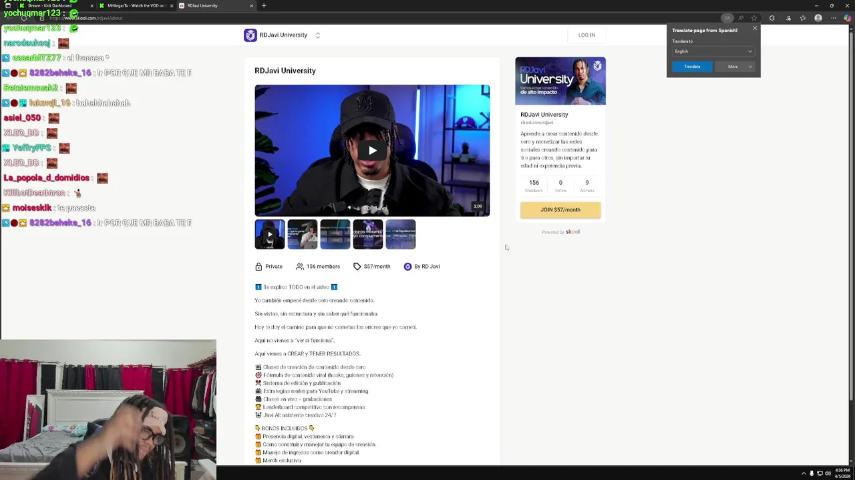The height and width of the screenshot is (480, 855).
Task: Click the RDJavi University shield logo in header
Action: point(250,35)
